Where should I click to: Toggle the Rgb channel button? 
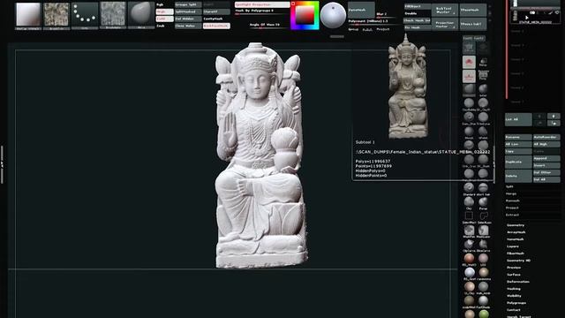click(160, 4)
